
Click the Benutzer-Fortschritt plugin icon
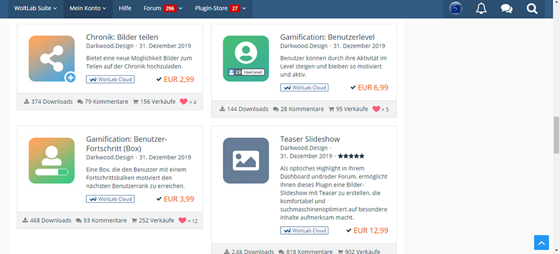(52, 161)
